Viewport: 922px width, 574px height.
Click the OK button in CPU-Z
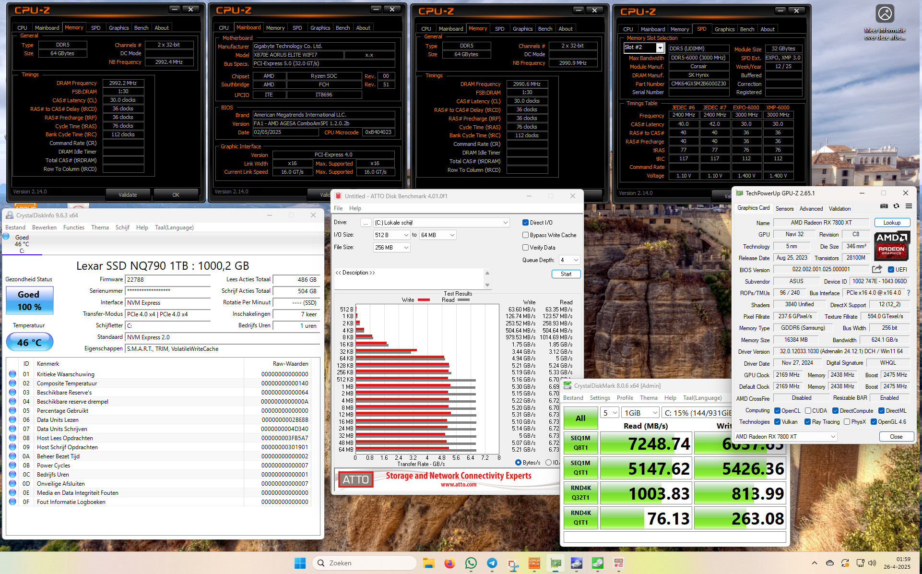click(176, 194)
